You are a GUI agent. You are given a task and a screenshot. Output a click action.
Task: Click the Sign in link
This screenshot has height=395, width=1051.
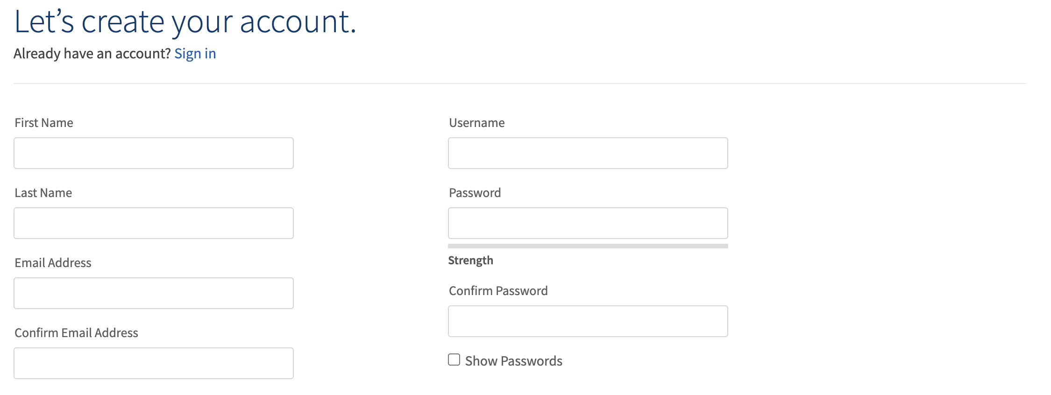195,54
